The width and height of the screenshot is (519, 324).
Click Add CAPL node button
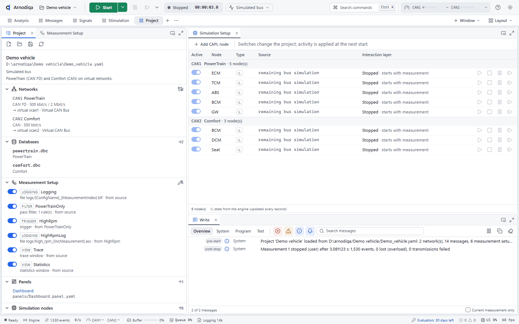tap(211, 44)
